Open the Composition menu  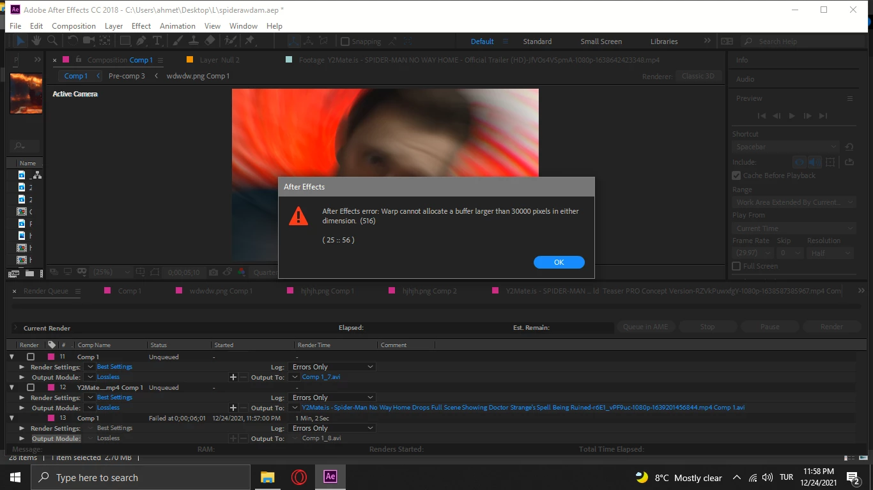pos(73,26)
